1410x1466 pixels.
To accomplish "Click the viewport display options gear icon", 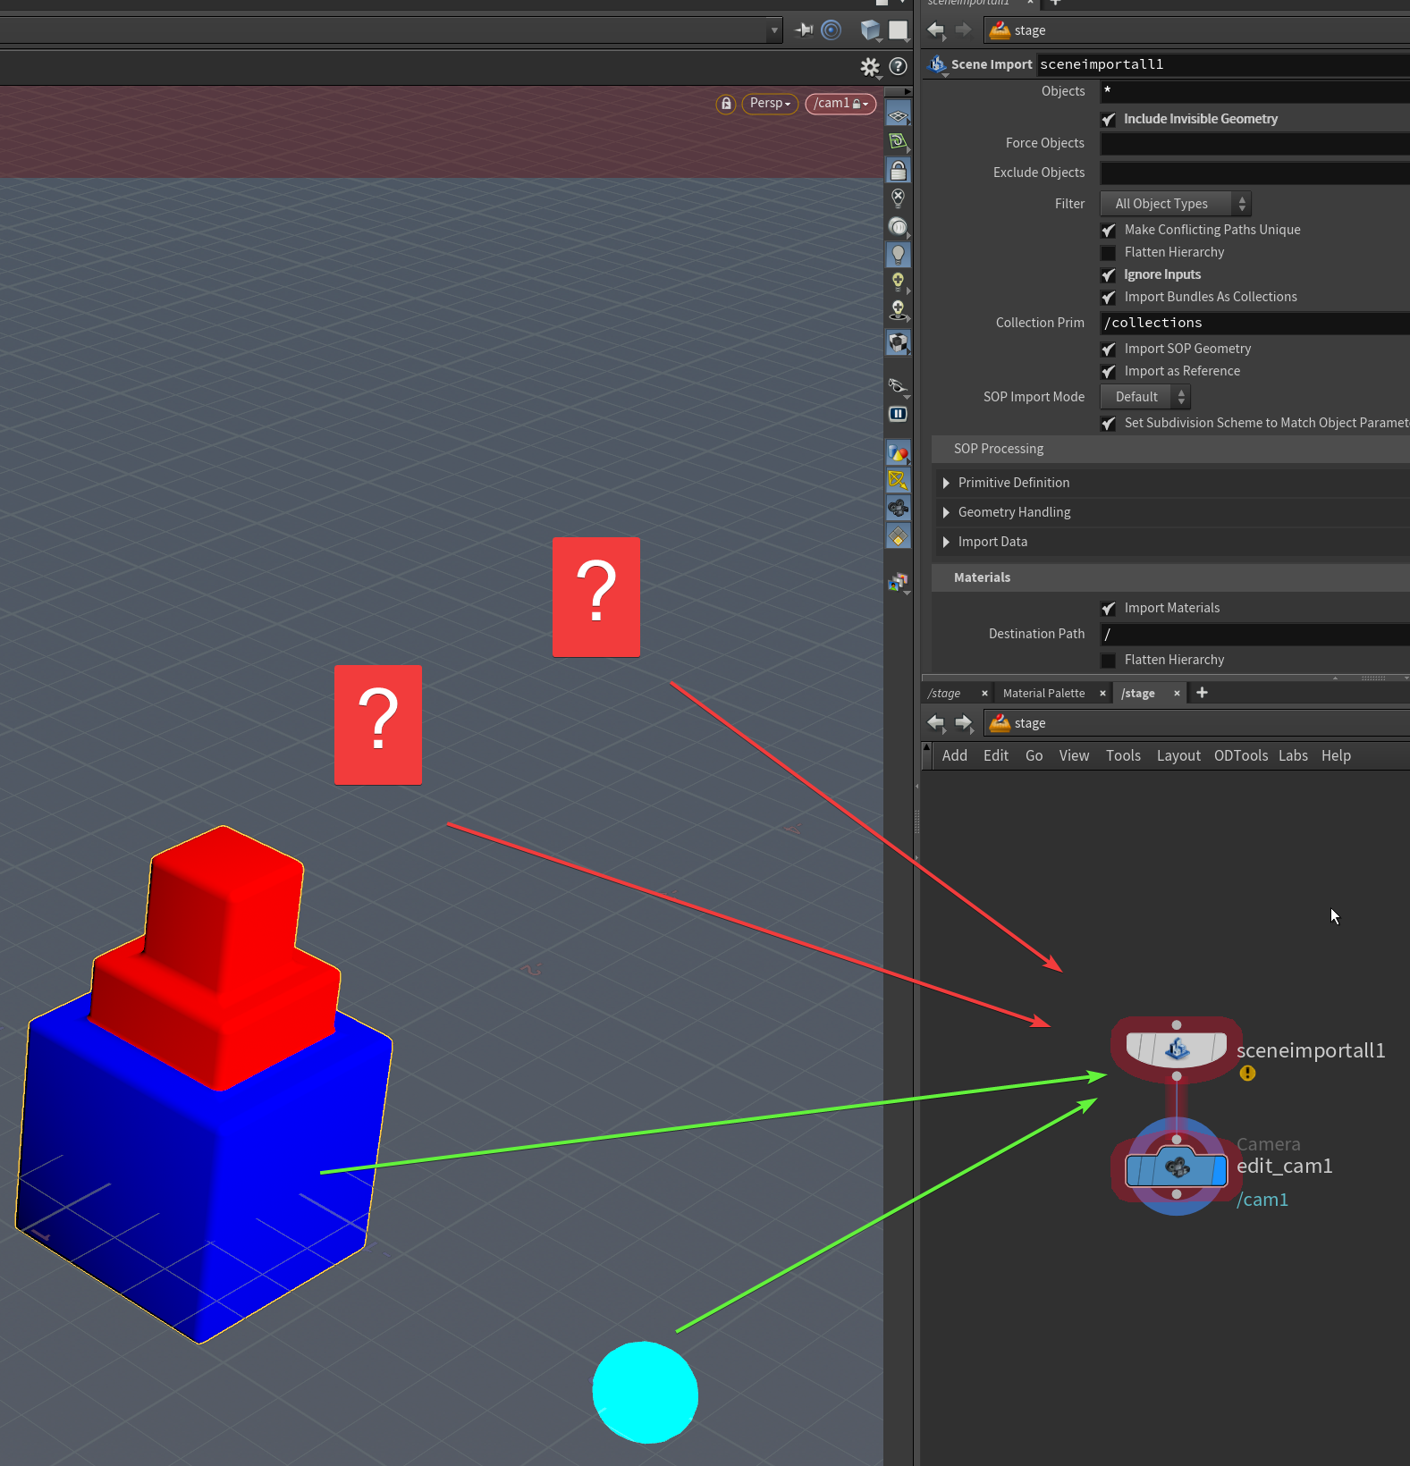I will 869,67.
